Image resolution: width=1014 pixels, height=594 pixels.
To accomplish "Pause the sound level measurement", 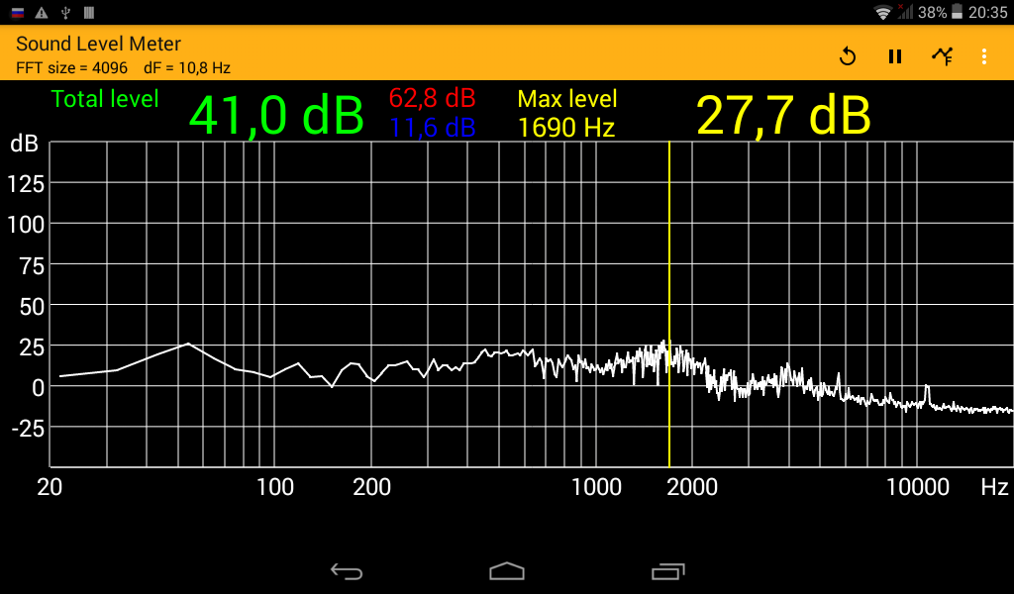I will (x=895, y=56).
